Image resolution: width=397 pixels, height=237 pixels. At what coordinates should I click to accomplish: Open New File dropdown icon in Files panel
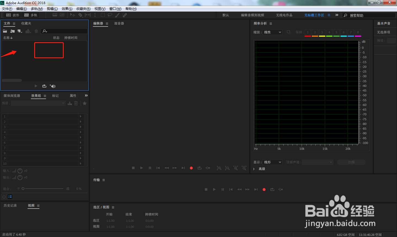coord(20,31)
